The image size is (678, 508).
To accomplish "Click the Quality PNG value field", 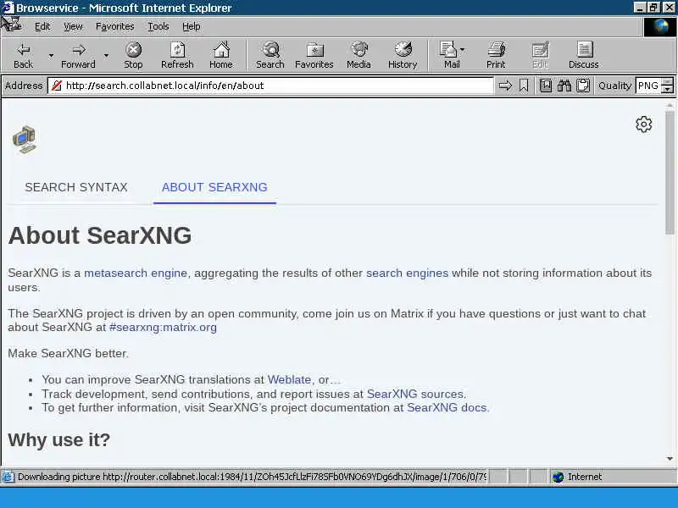I will tap(648, 86).
